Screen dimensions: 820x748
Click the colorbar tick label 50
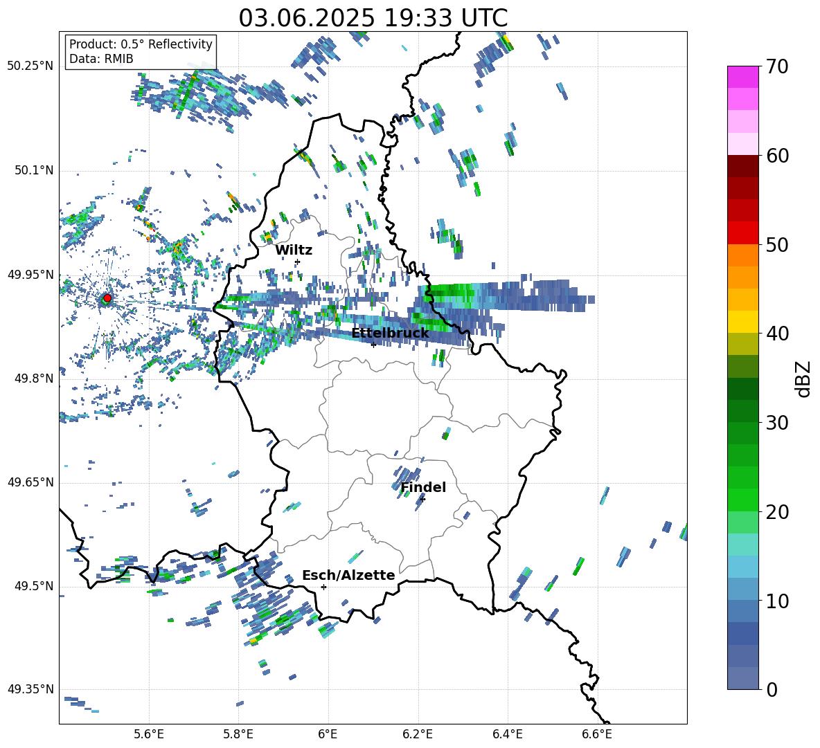pos(777,245)
